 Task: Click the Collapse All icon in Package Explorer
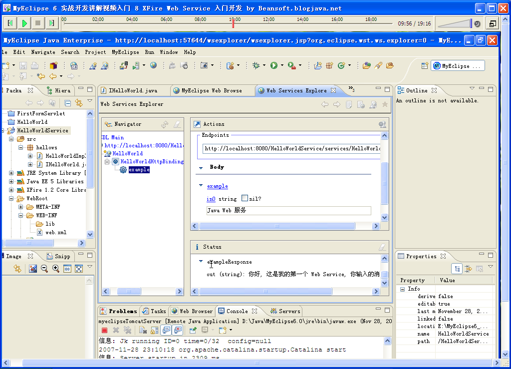[67, 103]
